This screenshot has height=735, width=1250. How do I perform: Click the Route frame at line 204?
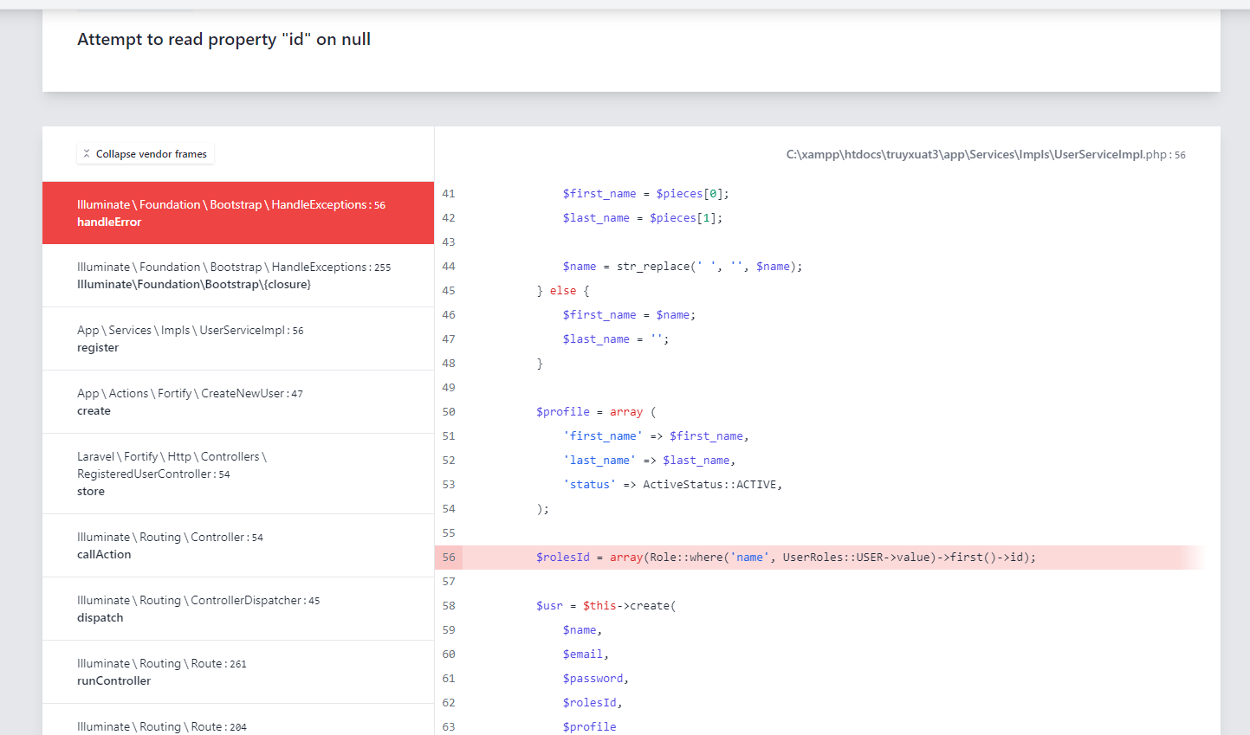click(238, 726)
